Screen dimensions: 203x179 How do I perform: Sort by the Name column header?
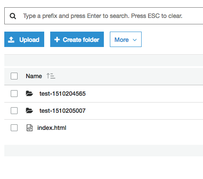34,76
